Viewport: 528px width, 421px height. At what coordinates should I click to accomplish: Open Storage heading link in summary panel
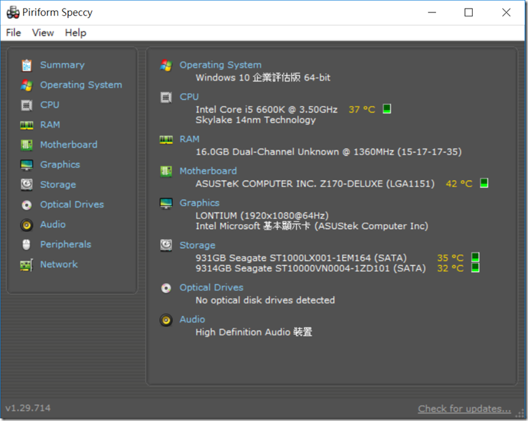197,246
